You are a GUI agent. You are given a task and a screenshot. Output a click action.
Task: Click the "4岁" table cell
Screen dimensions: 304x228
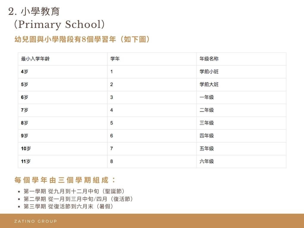(x=25, y=72)
